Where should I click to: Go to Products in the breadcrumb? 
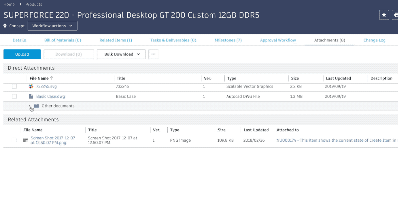pyautogui.click(x=34, y=4)
